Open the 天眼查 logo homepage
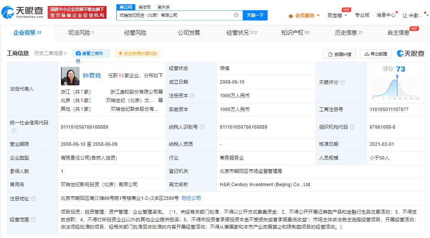Image resolution: width=430 pixels, height=238 pixels. [x=22, y=12]
